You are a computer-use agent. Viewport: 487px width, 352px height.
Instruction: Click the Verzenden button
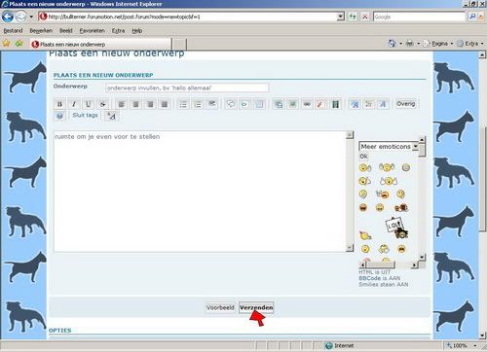256,307
